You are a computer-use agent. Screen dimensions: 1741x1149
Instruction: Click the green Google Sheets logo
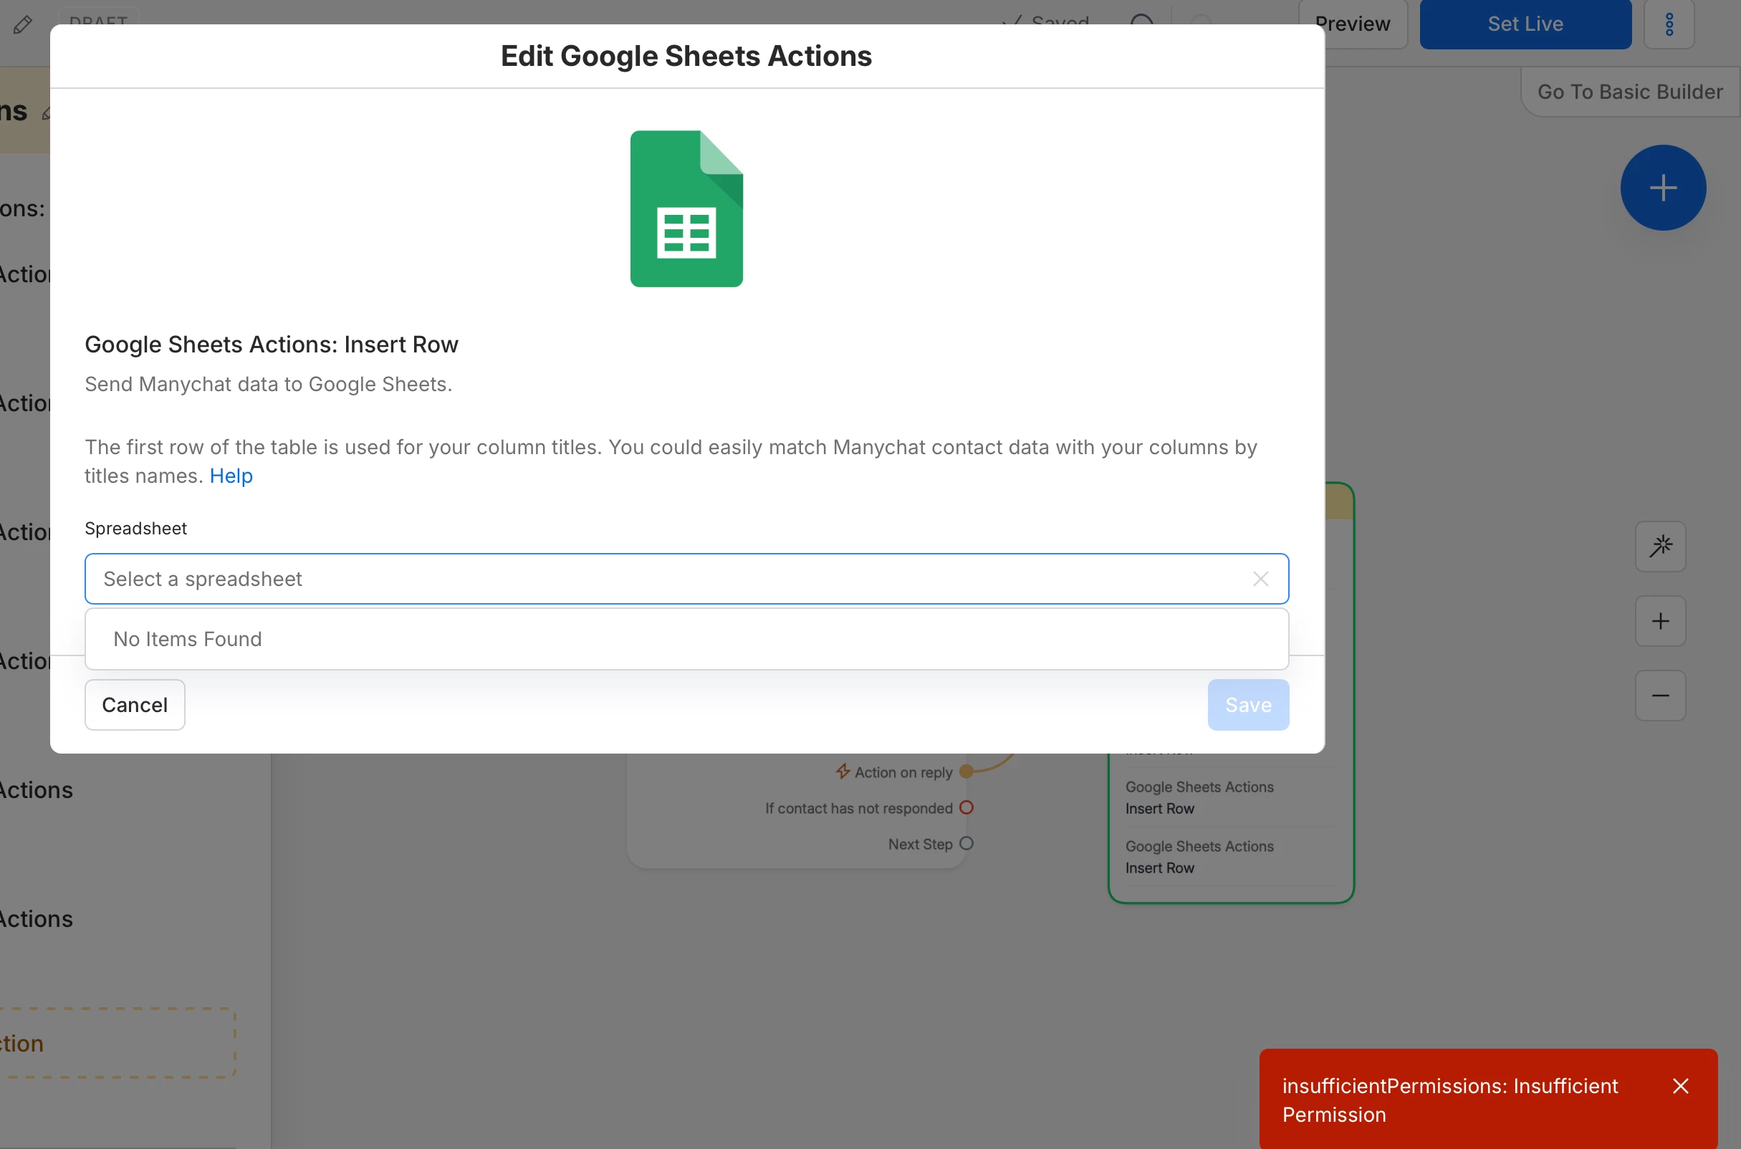click(x=686, y=209)
